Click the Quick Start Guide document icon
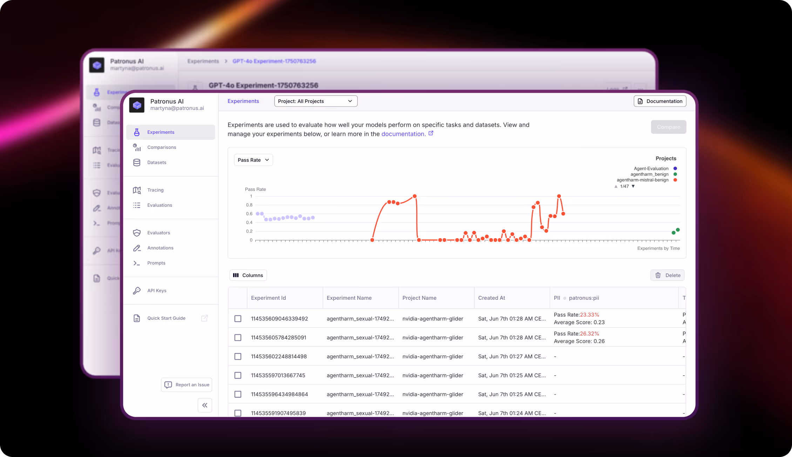792x457 pixels. (137, 318)
